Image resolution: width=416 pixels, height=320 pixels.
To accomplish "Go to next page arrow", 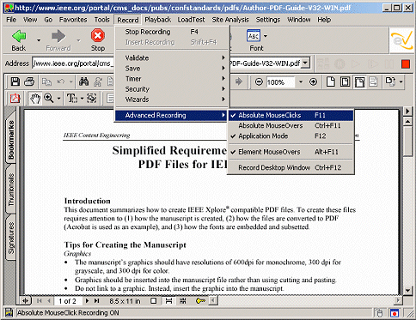I will pos(87,301).
